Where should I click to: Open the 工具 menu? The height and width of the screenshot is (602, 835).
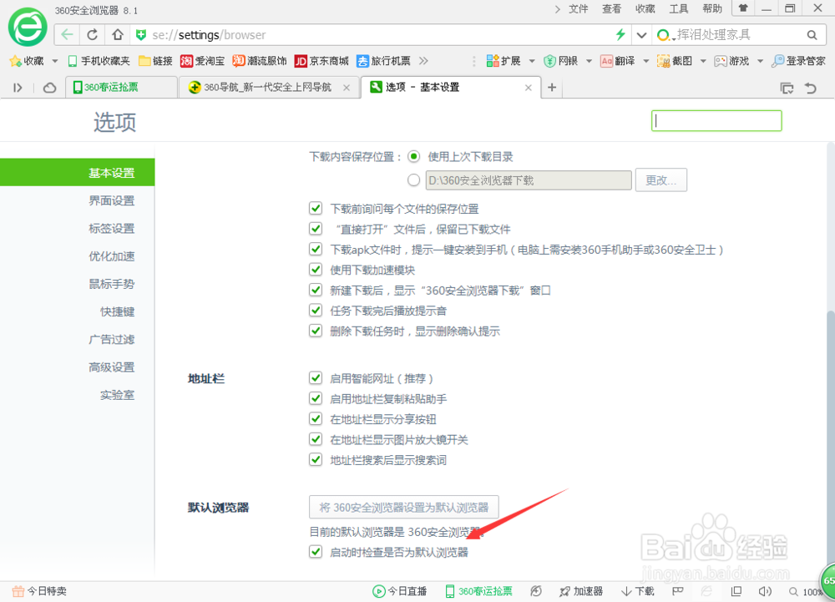678,9
